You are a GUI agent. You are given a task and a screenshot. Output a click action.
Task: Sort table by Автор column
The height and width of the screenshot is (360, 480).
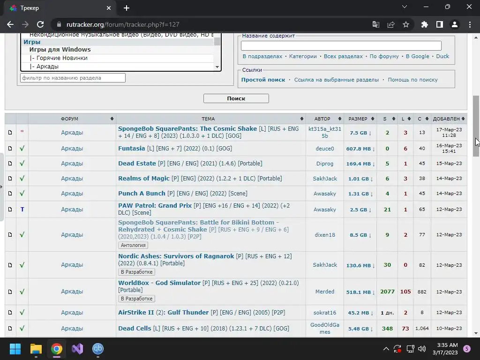tap(325, 119)
